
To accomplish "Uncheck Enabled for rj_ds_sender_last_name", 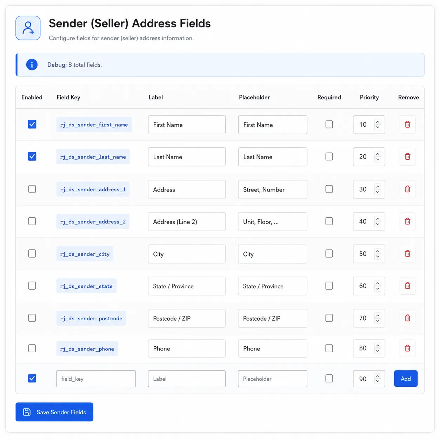I will (x=32, y=156).
